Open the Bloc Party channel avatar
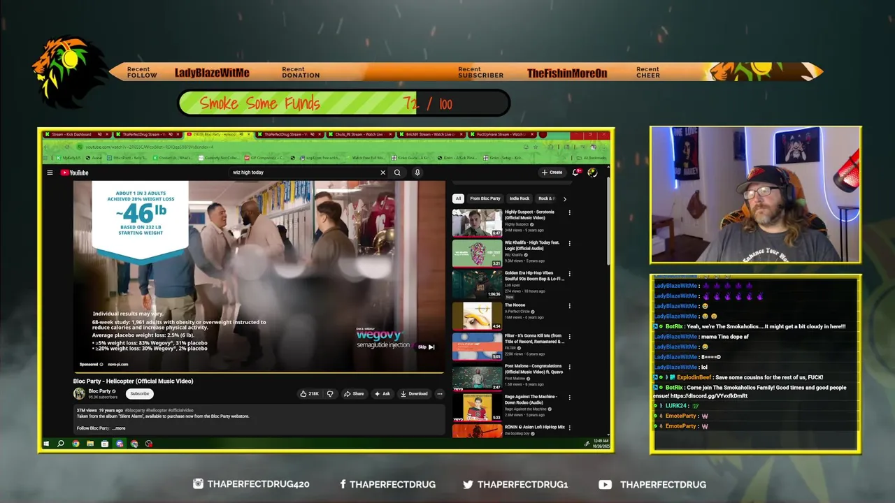This screenshot has width=895, height=503. click(79, 393)
